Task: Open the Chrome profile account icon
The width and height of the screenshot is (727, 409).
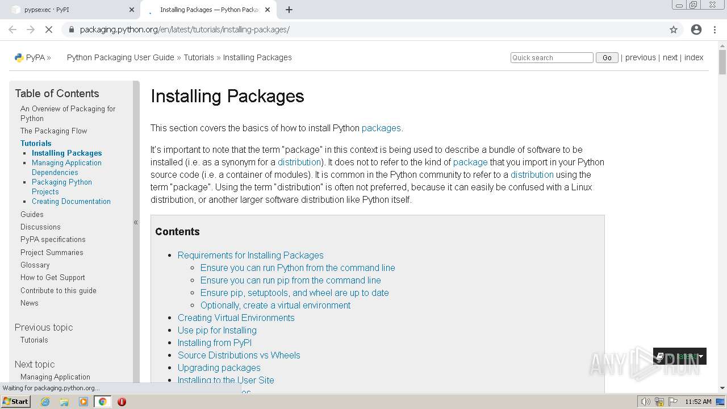Action: (x=696, y=30)
